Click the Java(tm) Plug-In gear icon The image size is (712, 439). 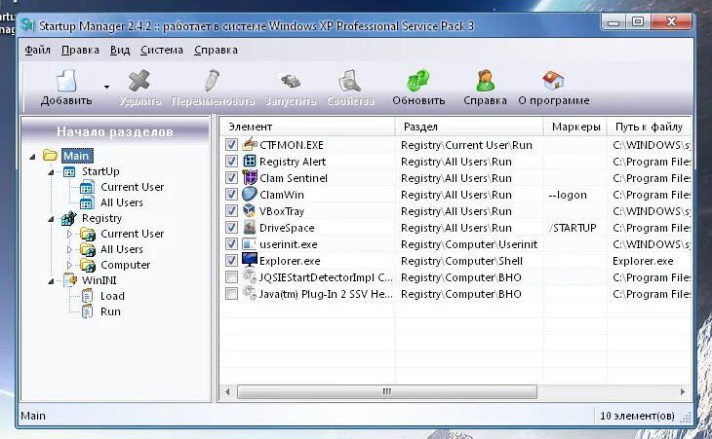pyautogui.click(x=250, y=294)
